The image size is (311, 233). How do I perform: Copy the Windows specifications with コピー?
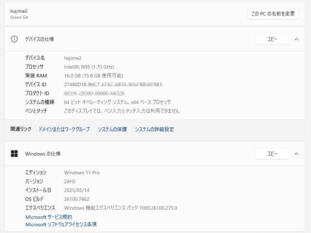[x=272, y=154]
